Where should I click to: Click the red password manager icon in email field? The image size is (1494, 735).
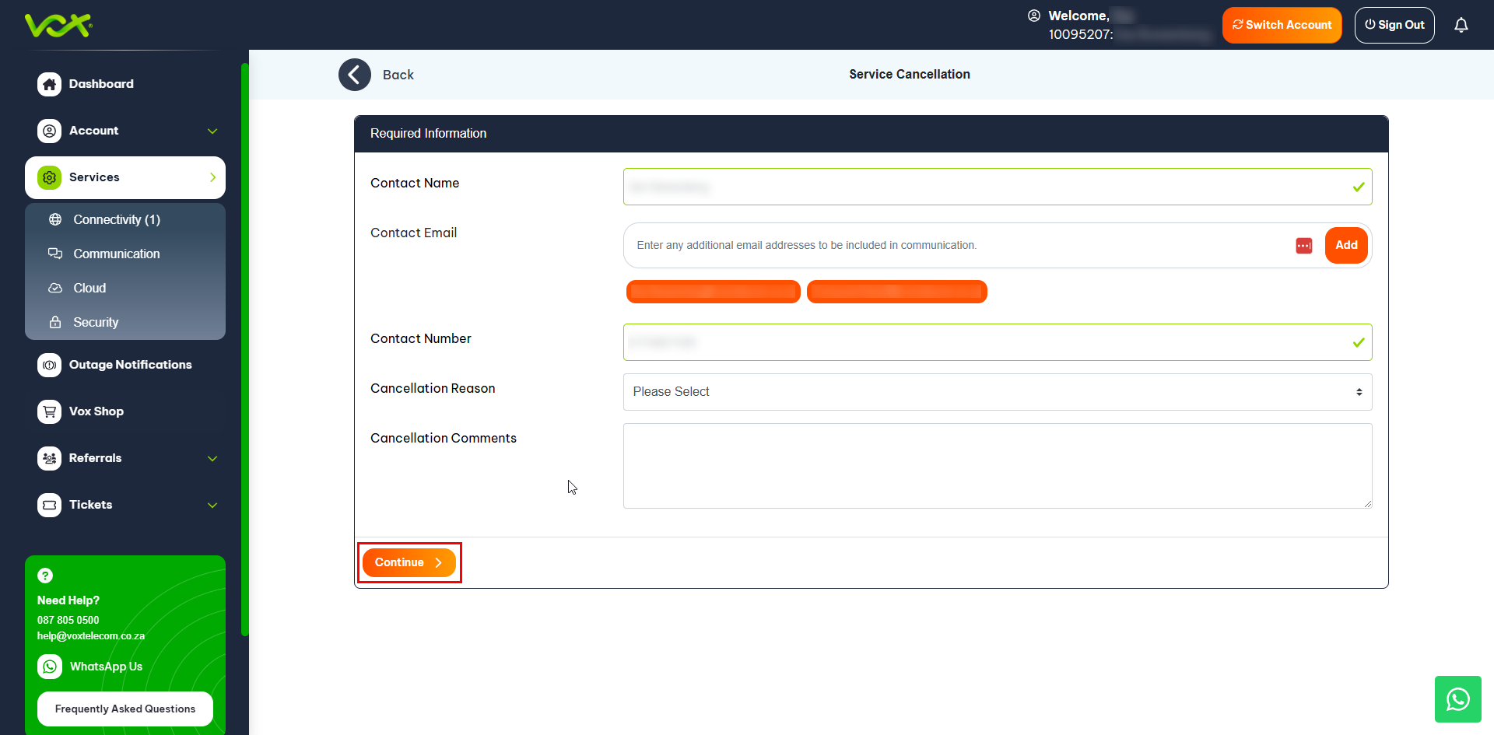1303,246
